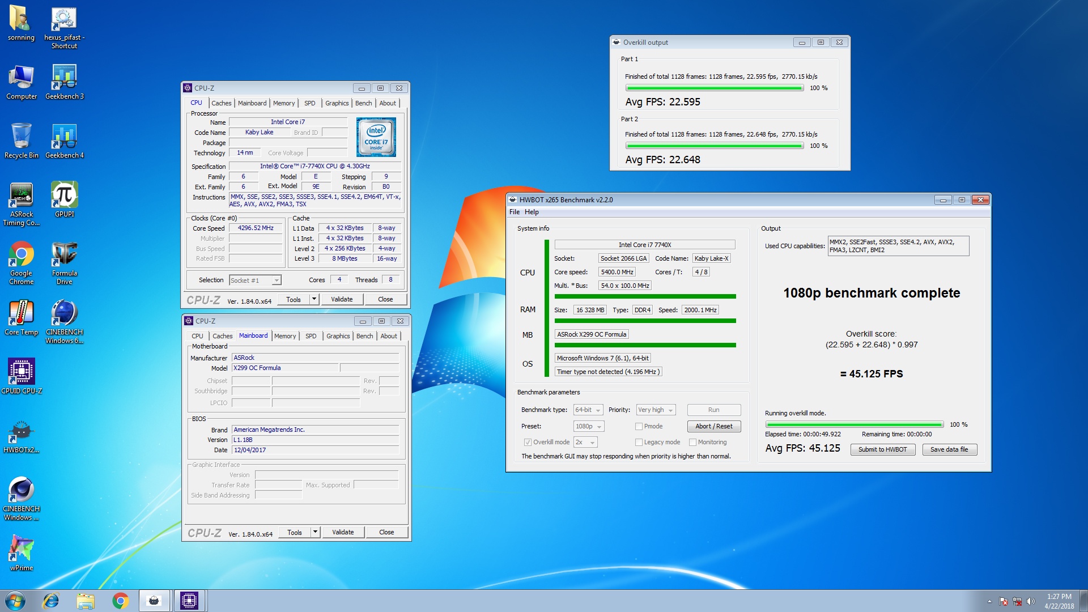
Task: Launch wPrime desktop shortcut
Action: click(x=21, y=554)
